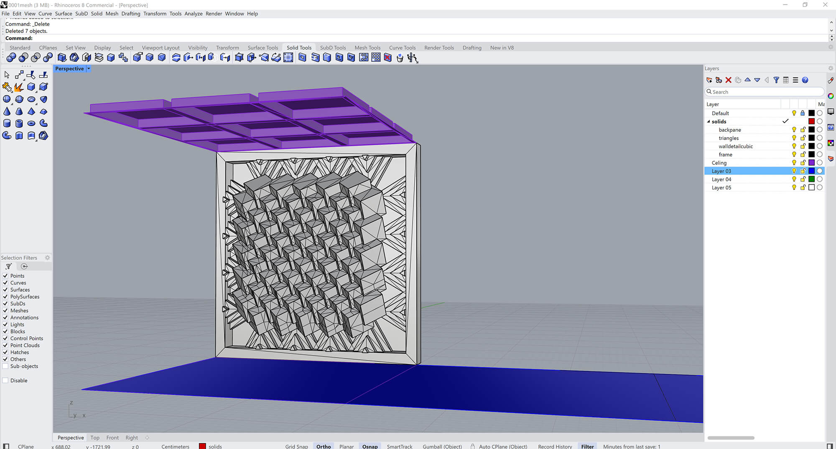Click the layer filter funnel icon
Viewport: 836px width, 449px height.
click(x=776, y=80)
